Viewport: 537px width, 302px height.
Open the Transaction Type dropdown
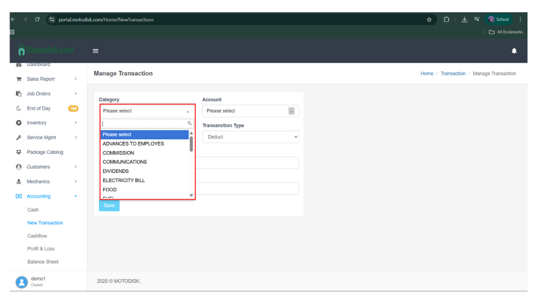251,137
